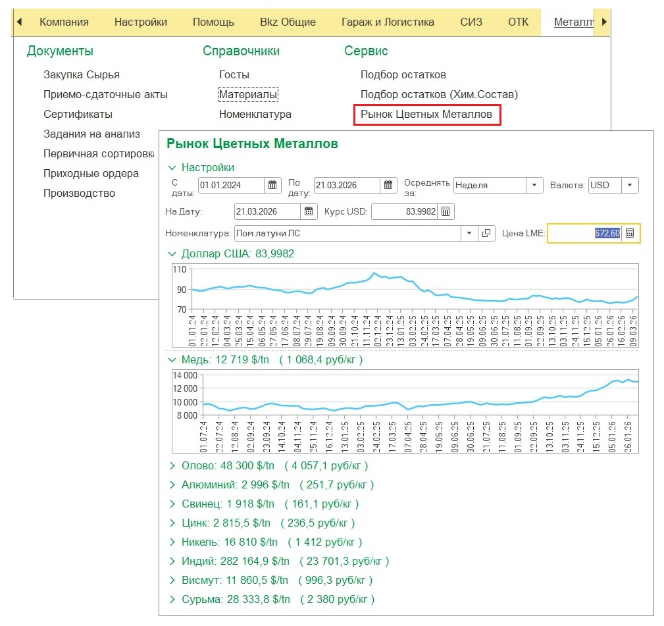Open calculator for USD rate field
Screen dimensions: 664x626
coord(446,212)
